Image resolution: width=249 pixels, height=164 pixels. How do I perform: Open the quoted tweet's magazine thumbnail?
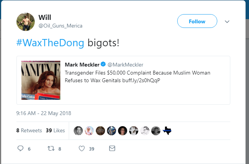[41, 80]
